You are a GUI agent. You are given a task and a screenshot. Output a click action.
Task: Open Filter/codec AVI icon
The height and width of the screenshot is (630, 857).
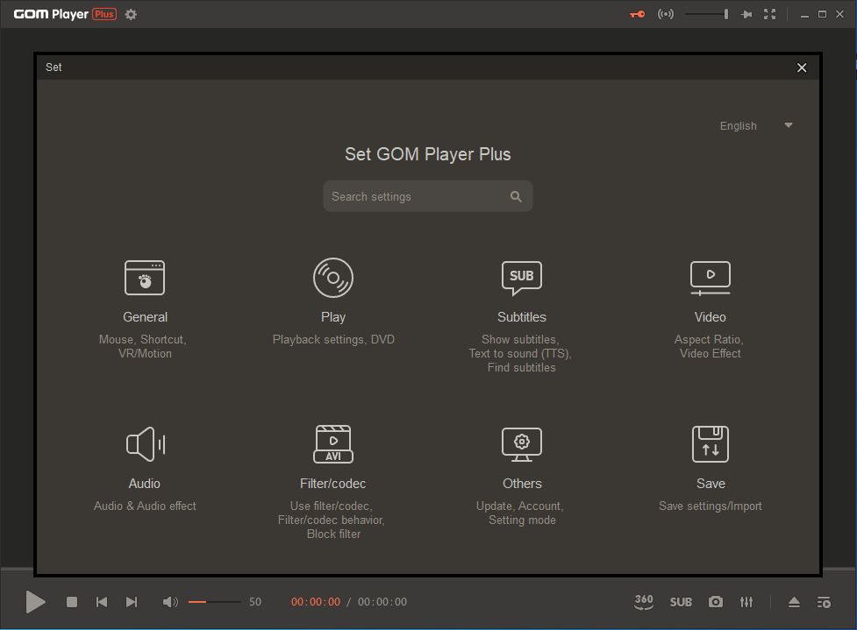tap(332, 444)
